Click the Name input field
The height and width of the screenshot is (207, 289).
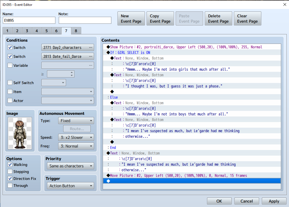pyautogui.click(x=29, y=20)
